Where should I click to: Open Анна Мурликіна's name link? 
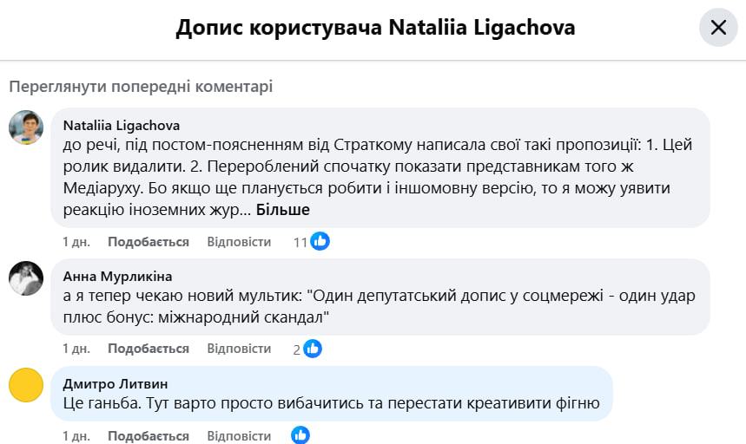(118, 276)
